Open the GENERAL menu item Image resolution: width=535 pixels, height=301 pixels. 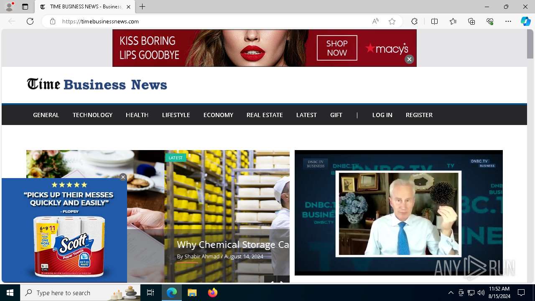point(46,115)
